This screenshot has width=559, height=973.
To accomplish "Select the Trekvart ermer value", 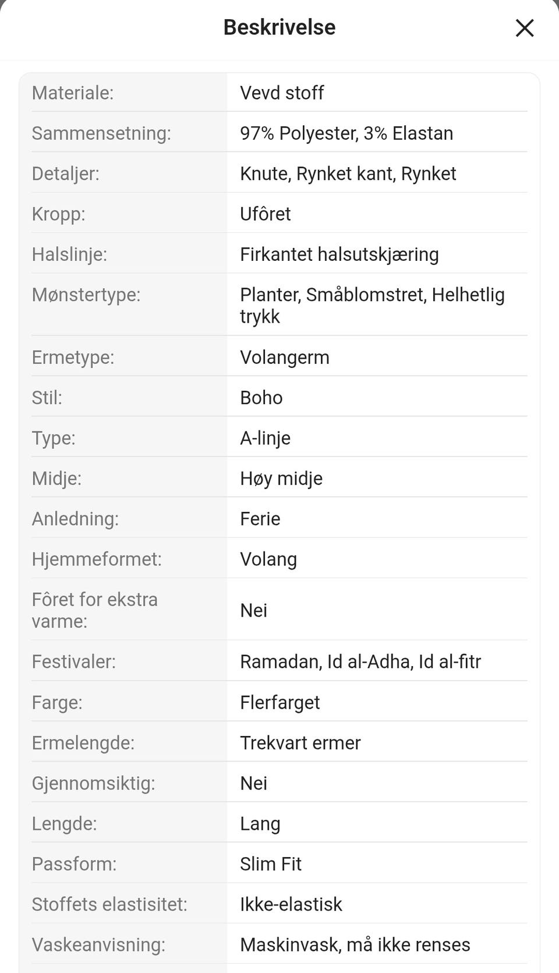I will pos(300,743).
